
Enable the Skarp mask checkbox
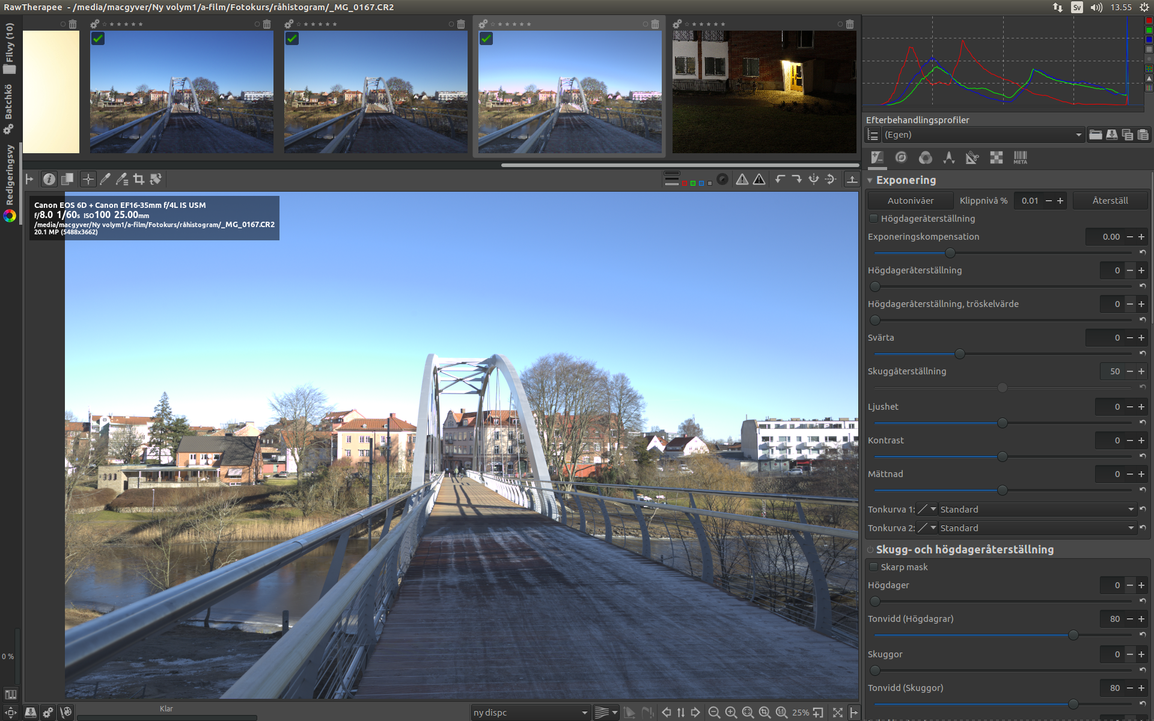coord(873,567)
